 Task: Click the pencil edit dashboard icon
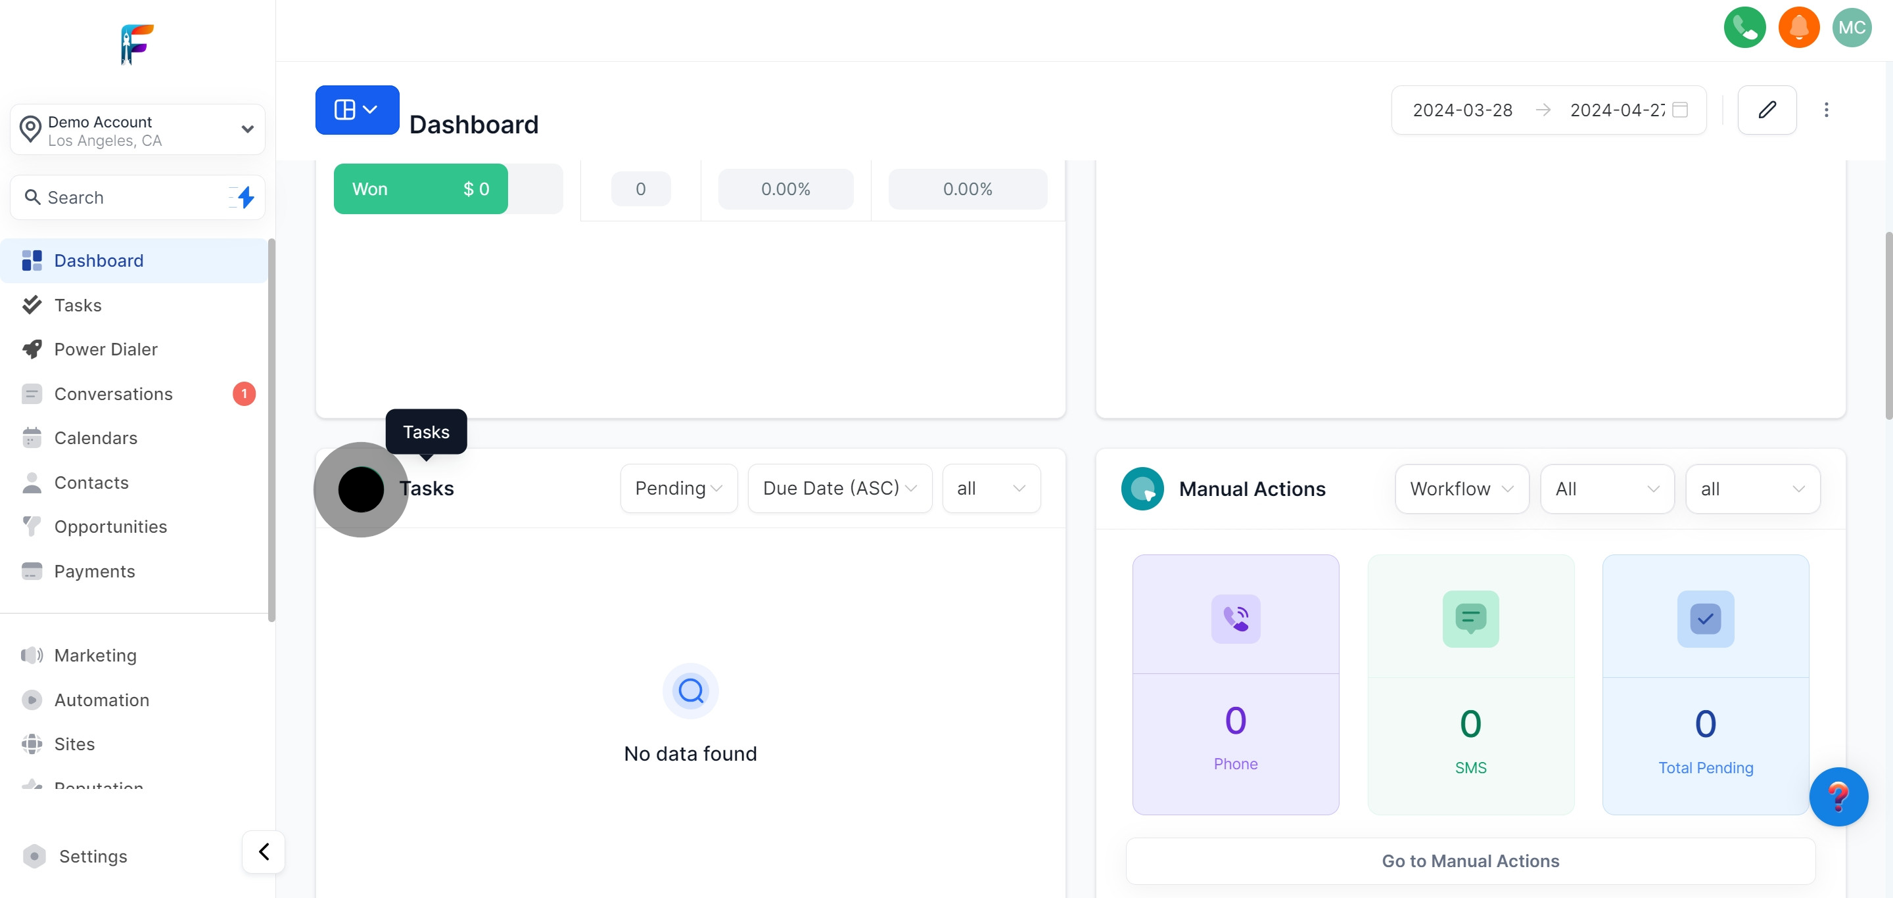click(x=1767, y=110)
